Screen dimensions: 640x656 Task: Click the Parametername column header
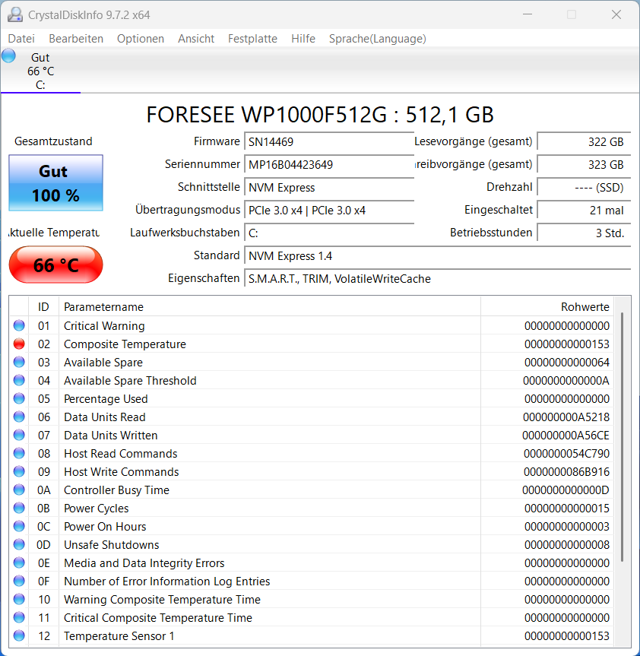pyautogui.click(x=269, y=307)
